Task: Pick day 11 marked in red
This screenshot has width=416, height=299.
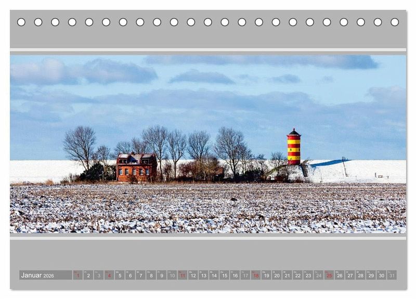Action: point(183,275)
